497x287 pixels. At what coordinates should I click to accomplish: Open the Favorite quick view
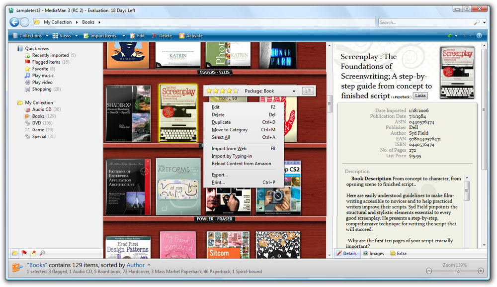pyautogui.click(x=40, y=69)
